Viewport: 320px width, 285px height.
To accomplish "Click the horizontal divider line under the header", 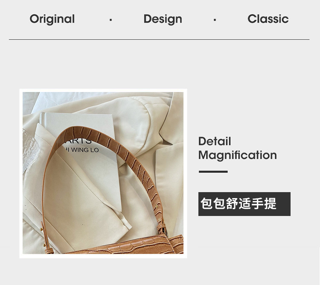I will pos(159,39).
